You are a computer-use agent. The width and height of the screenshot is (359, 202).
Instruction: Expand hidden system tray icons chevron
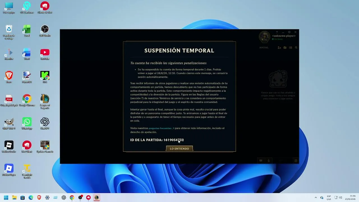[x=316, y=198]
